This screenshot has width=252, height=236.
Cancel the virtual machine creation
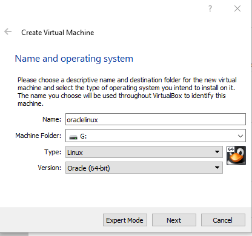click(x=223, y=220)
